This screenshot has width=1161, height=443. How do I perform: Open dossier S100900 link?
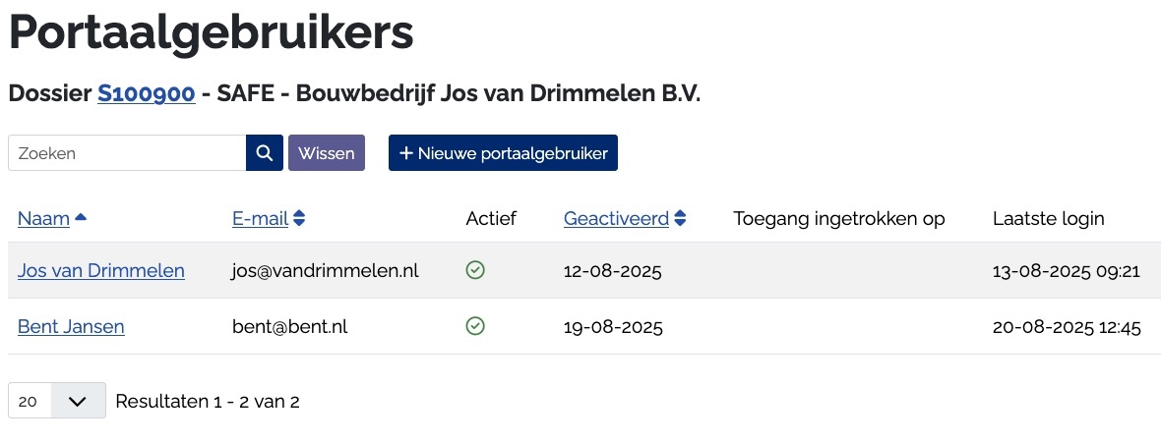(x=146, y=93)
